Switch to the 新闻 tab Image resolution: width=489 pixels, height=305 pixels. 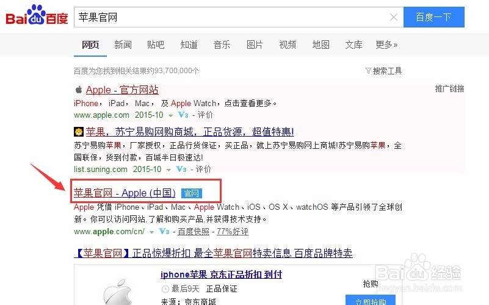point(123,45)
